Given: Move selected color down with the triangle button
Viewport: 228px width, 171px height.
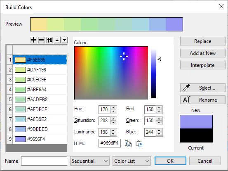Looking at the screenshot, I should (x=65, y=40).
